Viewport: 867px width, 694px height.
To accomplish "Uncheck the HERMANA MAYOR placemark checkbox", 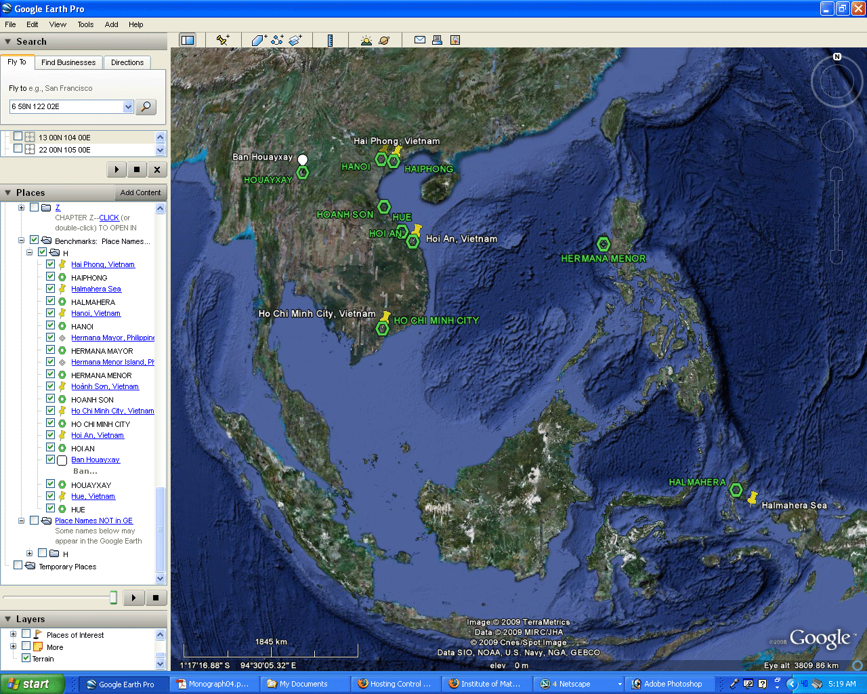I will click(x=51, y=350).
